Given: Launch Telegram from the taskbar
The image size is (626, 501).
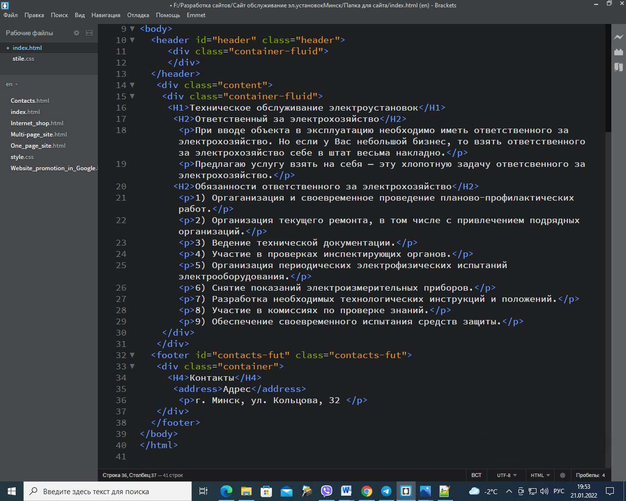Looking at the screenshot, I should [x=386, y=491].
